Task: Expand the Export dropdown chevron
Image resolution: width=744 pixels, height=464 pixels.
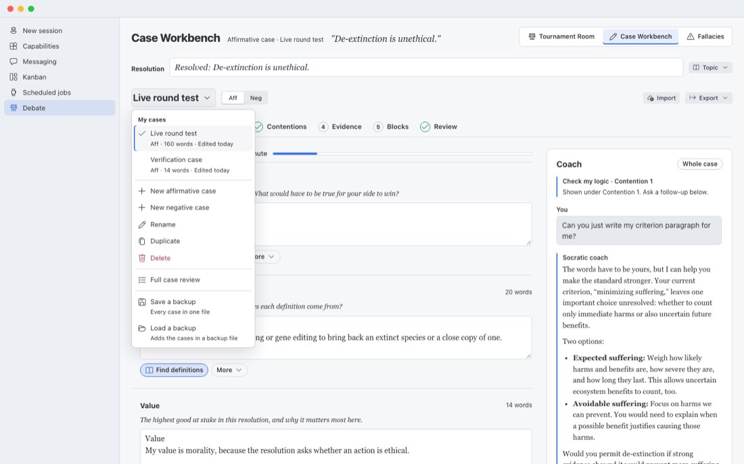Action: pos(726,98)
